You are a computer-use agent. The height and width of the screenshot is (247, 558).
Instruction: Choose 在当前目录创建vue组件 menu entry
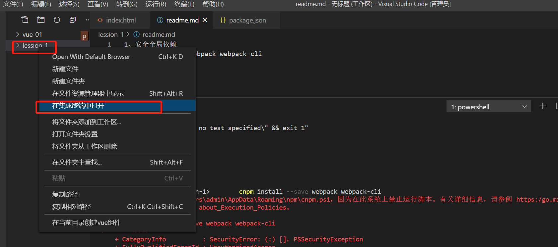pos(117,222)
